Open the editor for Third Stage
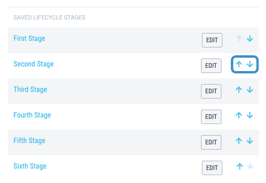266x183 pixels. pyautogui.click(x=211, y=91)
